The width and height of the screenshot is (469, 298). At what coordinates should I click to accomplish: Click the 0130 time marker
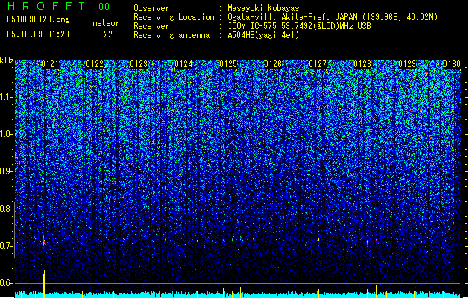click(x=452, y=64)
